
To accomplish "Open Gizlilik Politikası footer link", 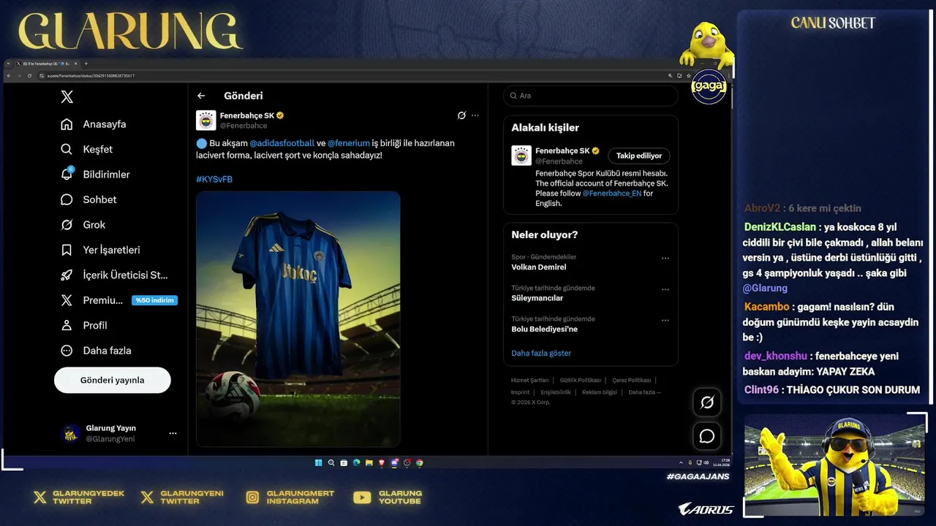I will (x=581, y=380).
